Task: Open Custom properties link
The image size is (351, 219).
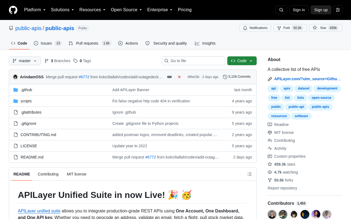Action: pyautogui.click(x=287, y=156)
